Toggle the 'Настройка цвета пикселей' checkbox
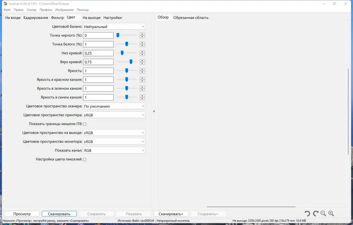 [x=85, y=159]
